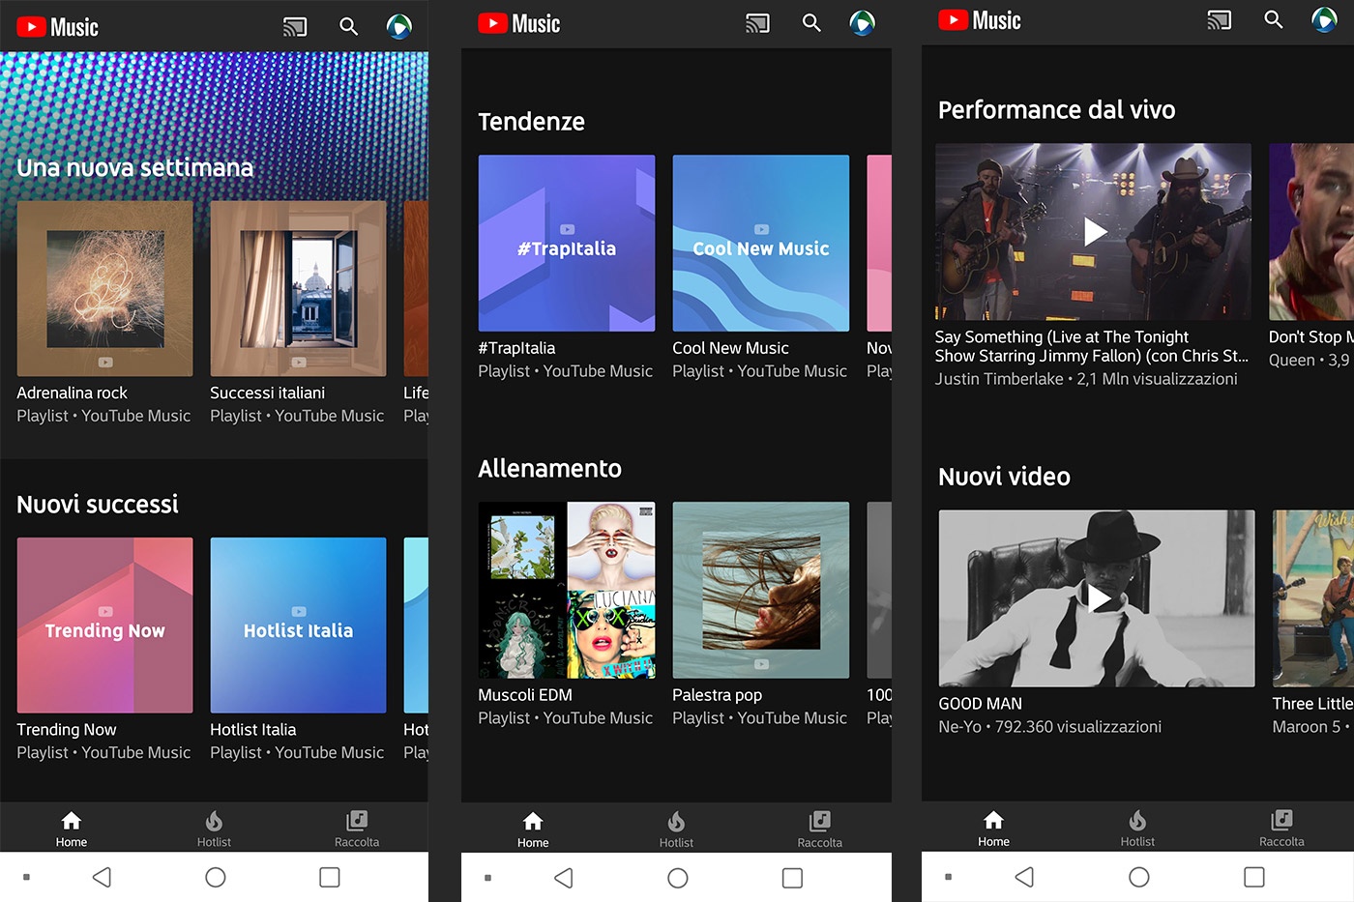Open Raccolta tab in middle screen
The height and width of the screenshot is (902, 1354).
click(819, 829)
